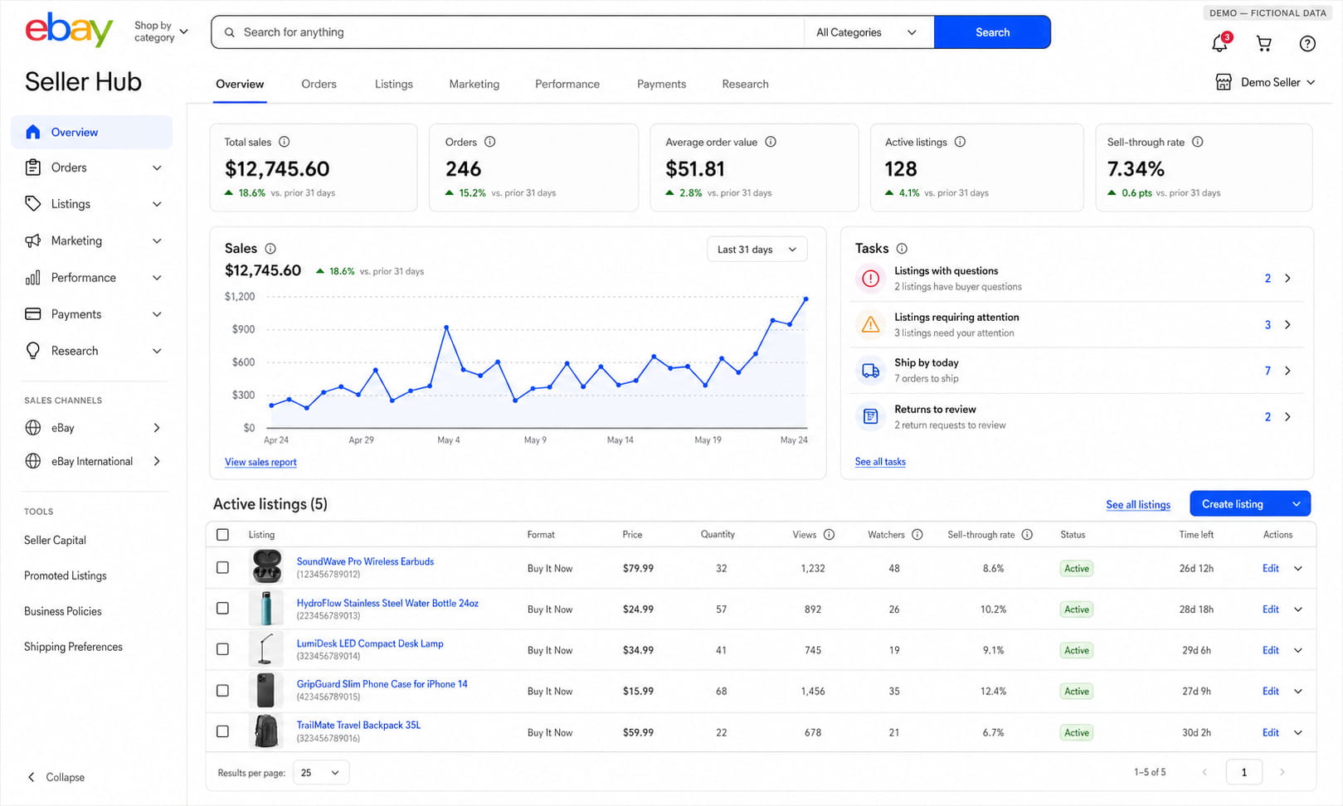Click the Marketing megaphone icon in sidebar
Image resolution: width=1343 pixels, height=806 pixels.
point(33,240)
